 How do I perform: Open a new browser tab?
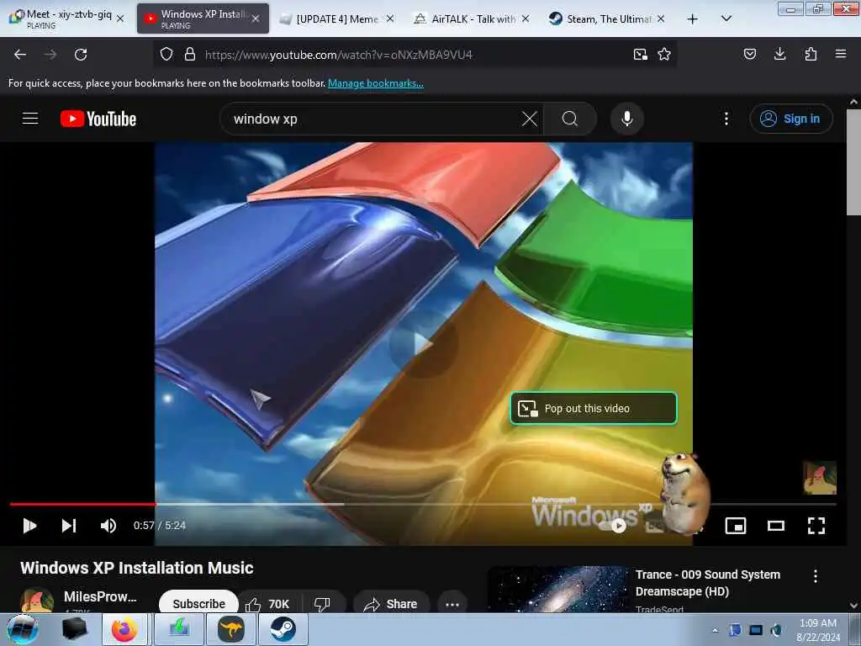click(693, 19)
